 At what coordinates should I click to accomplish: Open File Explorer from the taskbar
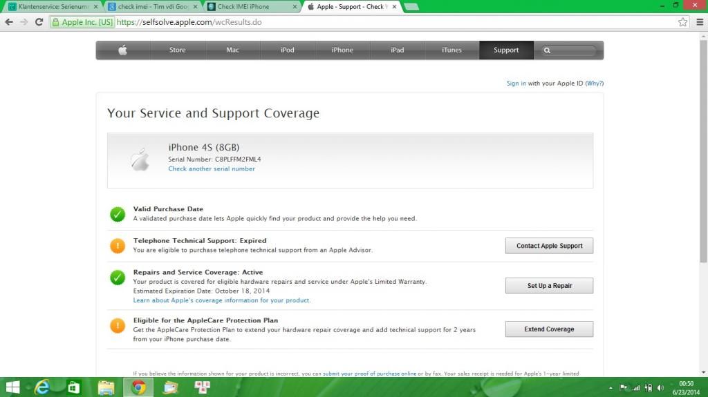coord(106,387)
